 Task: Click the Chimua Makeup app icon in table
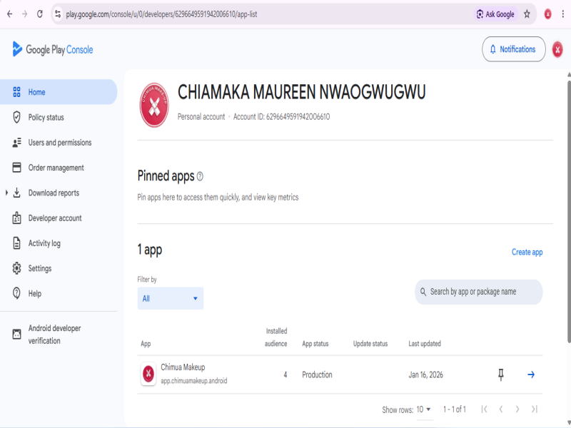pos(148,374)
